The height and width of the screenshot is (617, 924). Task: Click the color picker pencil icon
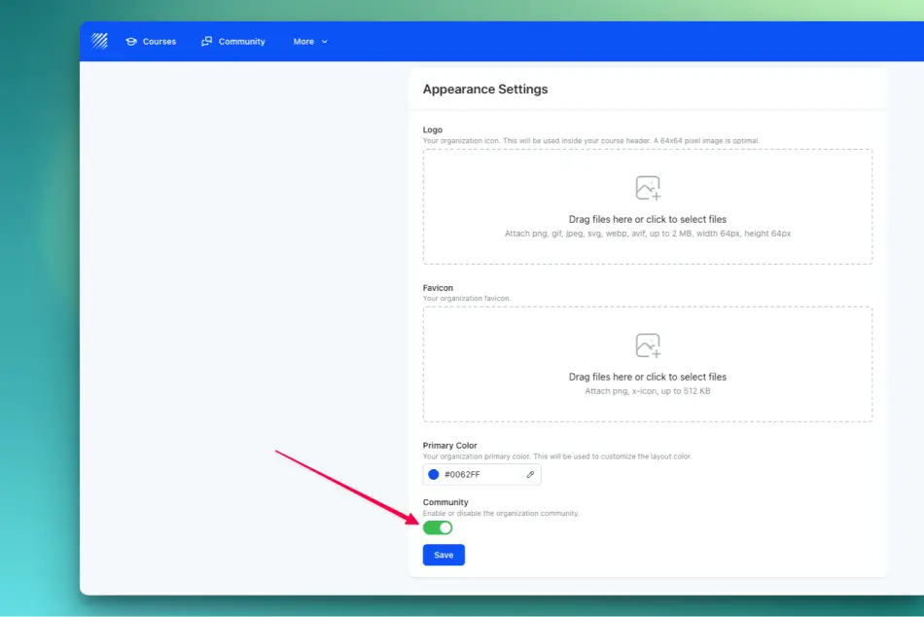pyautogui.click(x=530, y=474)
